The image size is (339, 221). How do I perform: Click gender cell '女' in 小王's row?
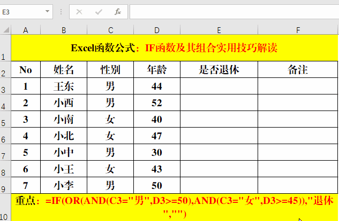pos(110,169)
